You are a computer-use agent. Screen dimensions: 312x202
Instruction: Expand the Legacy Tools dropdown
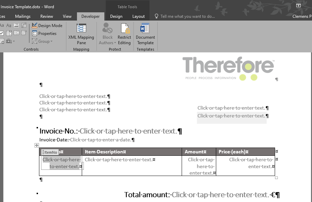(x=14, y=41)
